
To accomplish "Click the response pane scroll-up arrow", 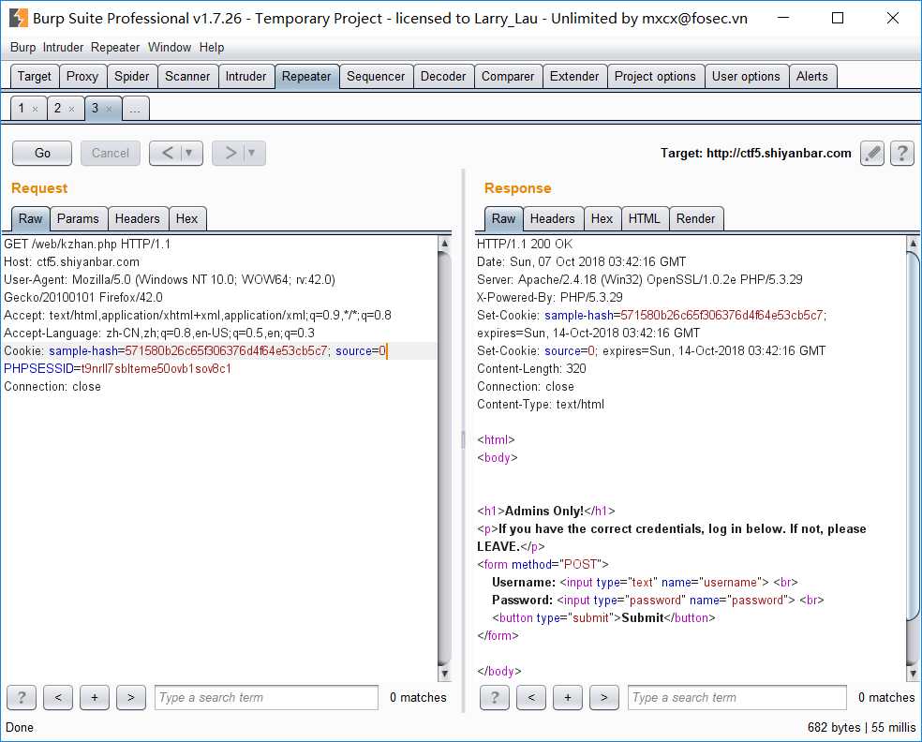I will [914, 244].
